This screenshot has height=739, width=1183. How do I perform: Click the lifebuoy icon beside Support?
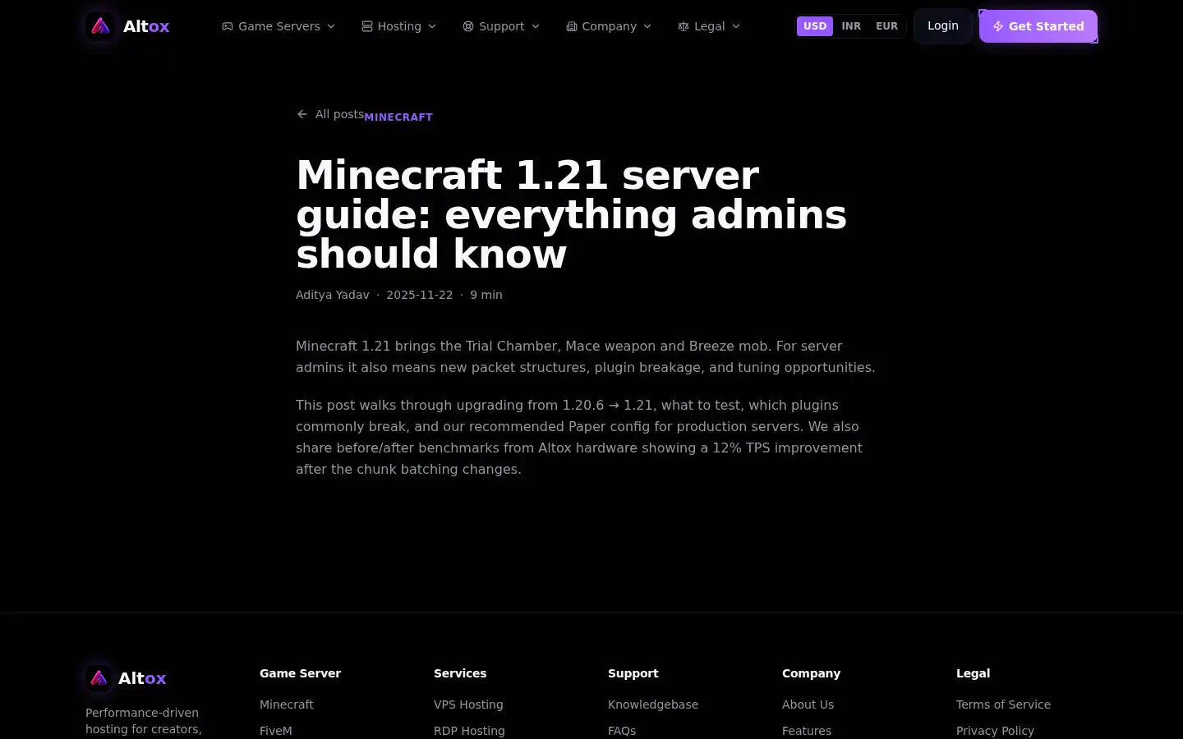pyautogui.click(x=468, y=26)
